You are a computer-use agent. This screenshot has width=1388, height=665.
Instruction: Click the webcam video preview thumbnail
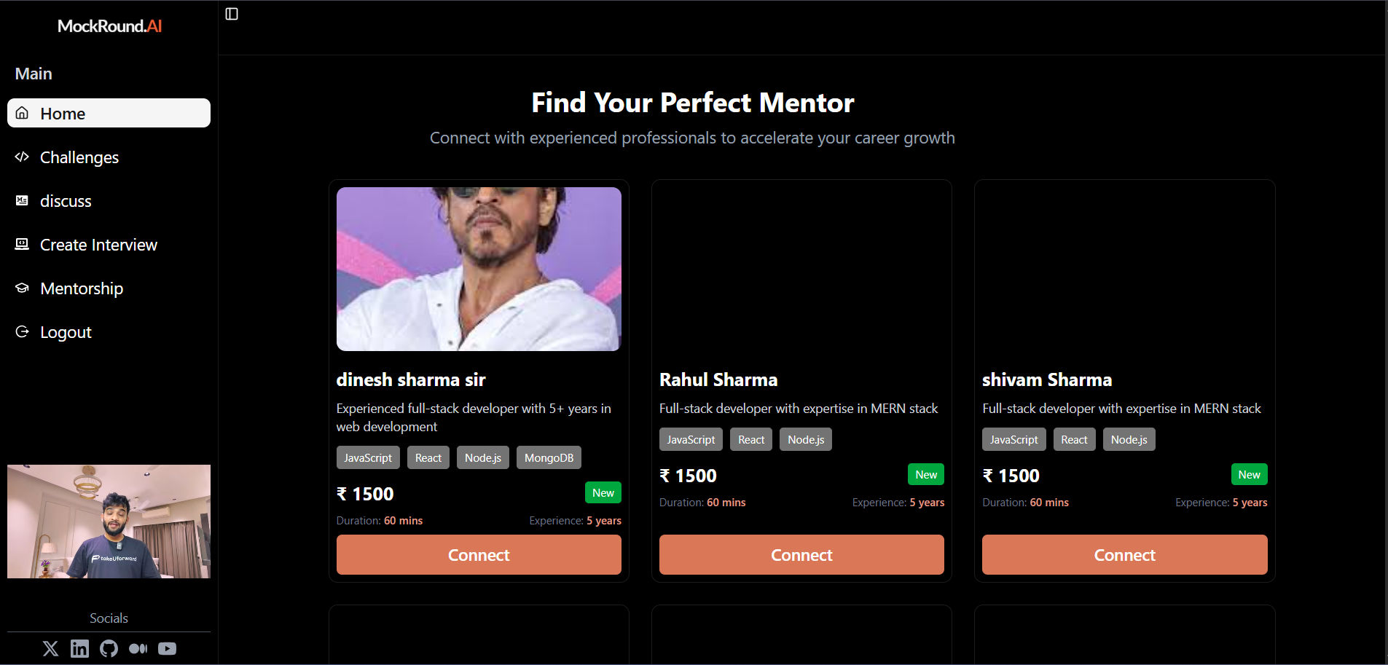point(109,522)
